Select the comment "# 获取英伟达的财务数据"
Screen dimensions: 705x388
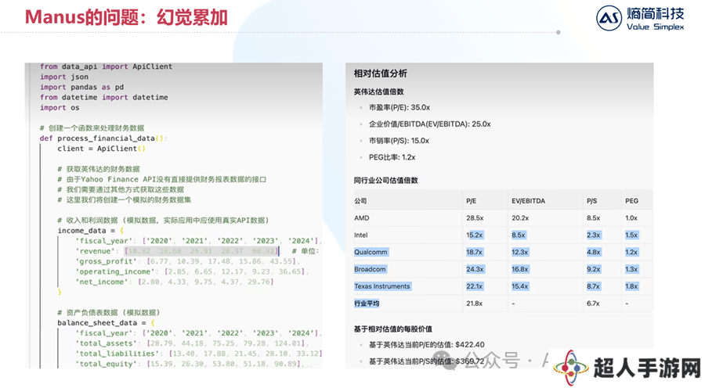[x=99, y=169]
